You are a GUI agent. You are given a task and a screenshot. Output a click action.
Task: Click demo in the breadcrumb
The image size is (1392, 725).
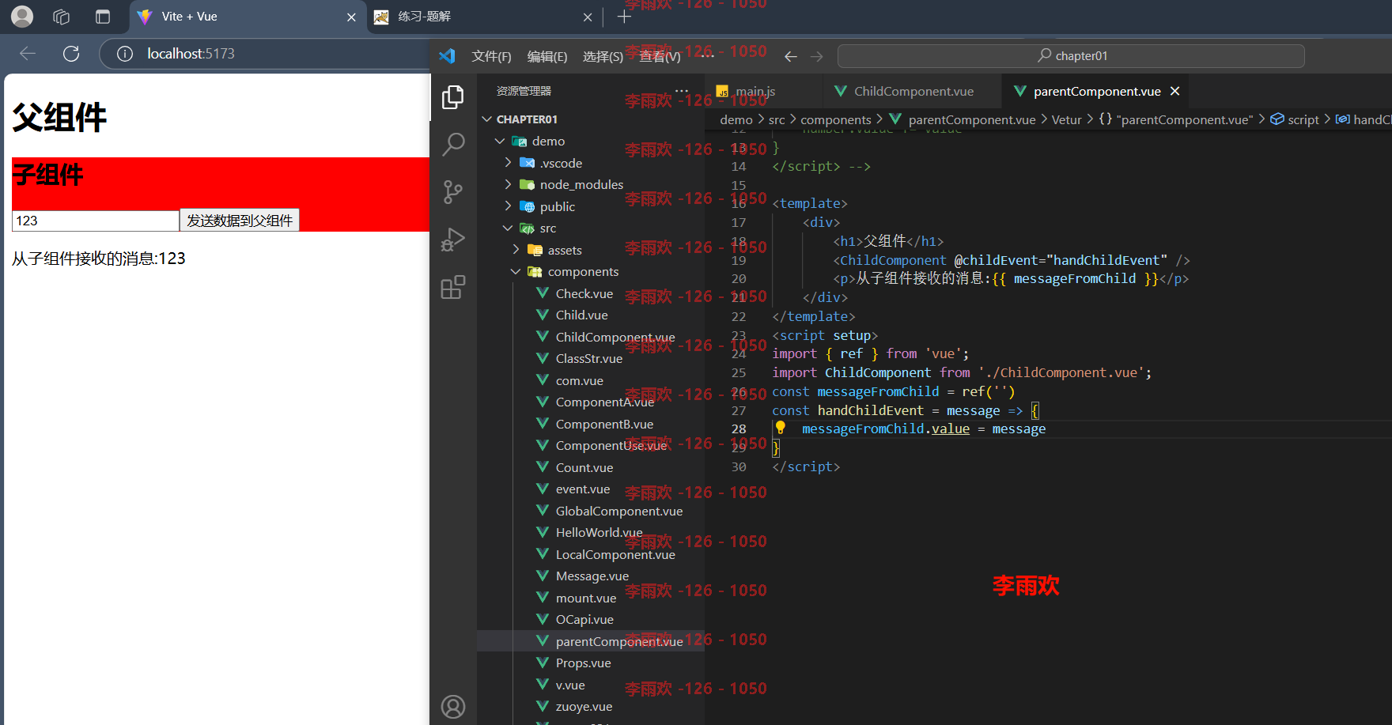(736, 119)
